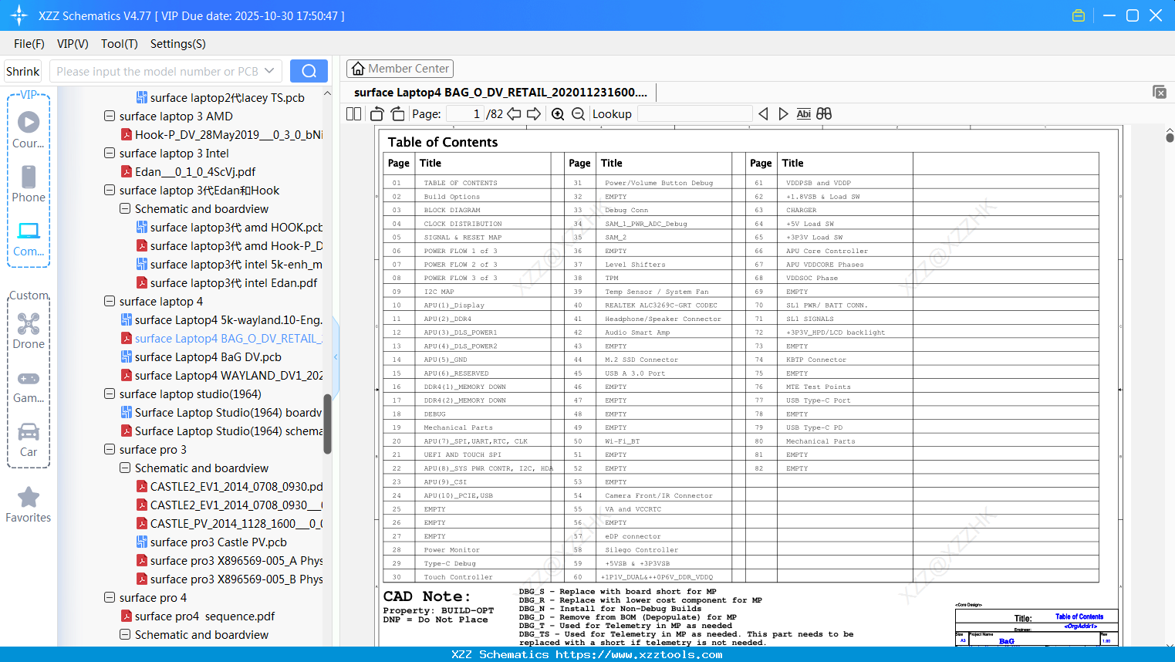
Task: Click the page number input box
Action: [x=464, y=113]
